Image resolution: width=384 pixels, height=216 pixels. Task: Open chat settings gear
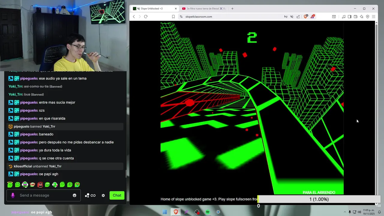coord(103,195)
